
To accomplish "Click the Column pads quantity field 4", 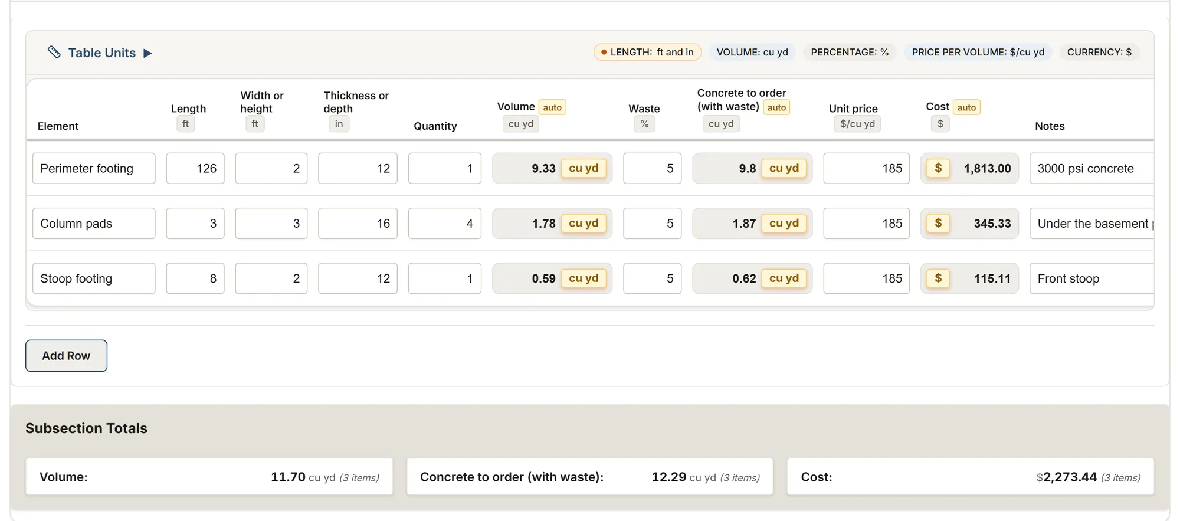I will click(x=445, y=223).
